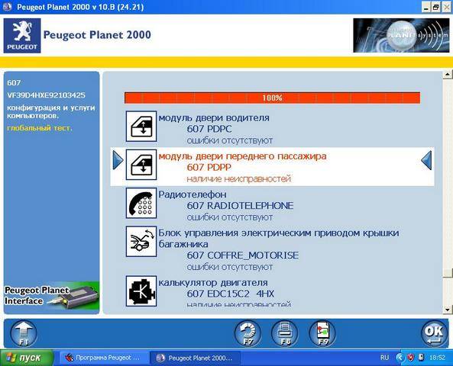Click the right-pointing arrow on the selected row

[x=118, y=160]
